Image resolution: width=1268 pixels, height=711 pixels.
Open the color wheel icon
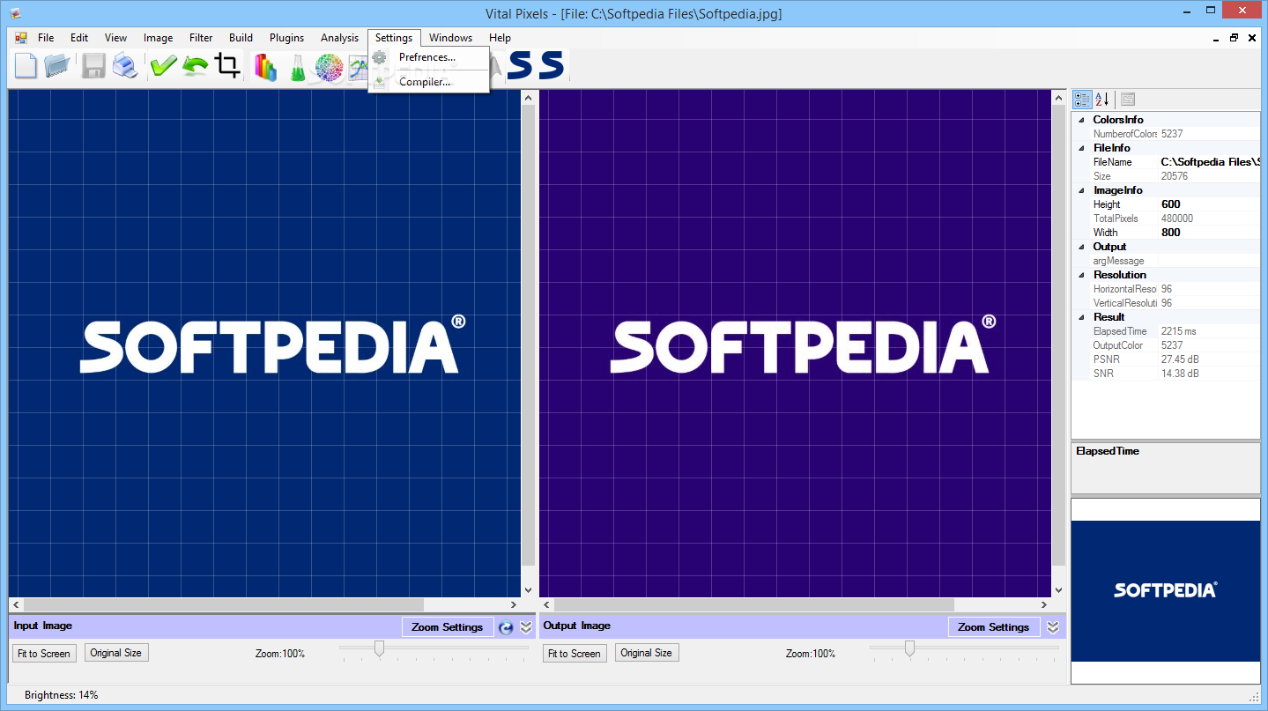pos(329,67)
